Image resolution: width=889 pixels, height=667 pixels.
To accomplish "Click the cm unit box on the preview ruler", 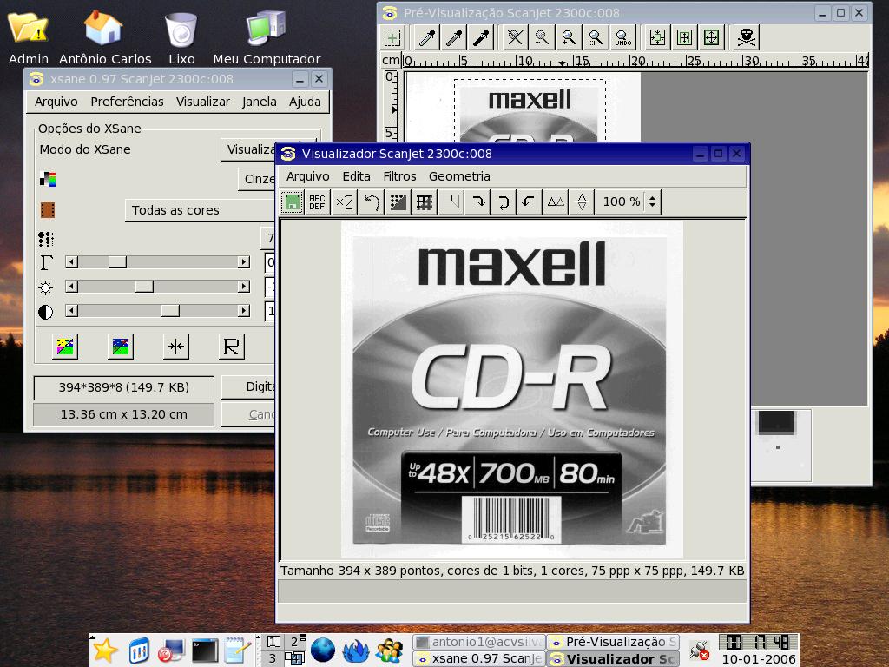I will click(x=392, y=60).
